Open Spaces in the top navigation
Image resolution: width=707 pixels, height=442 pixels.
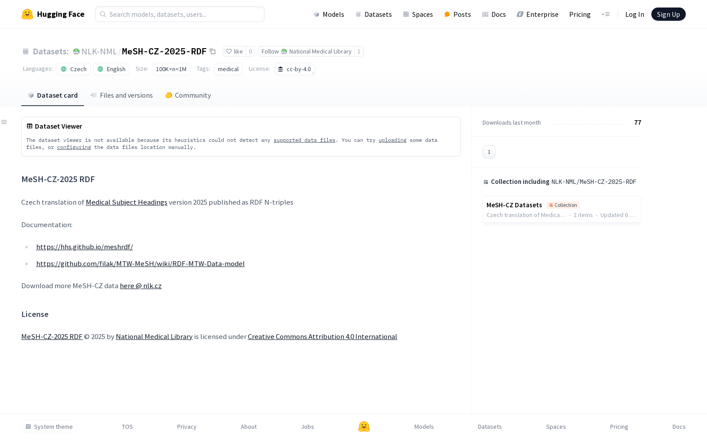pos(418,14)
